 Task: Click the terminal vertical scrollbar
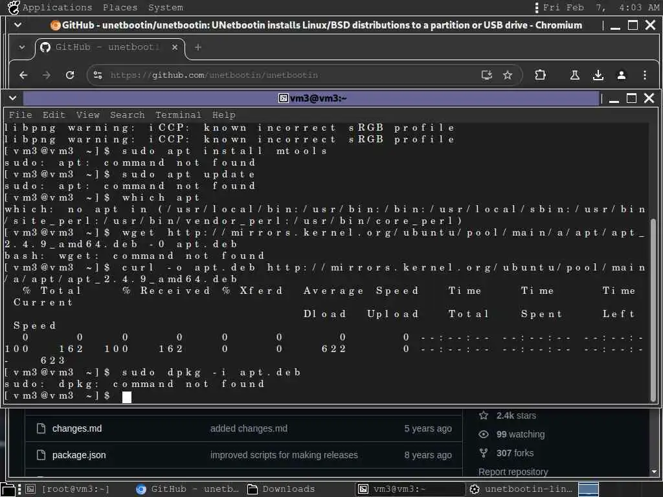[653, 310]
